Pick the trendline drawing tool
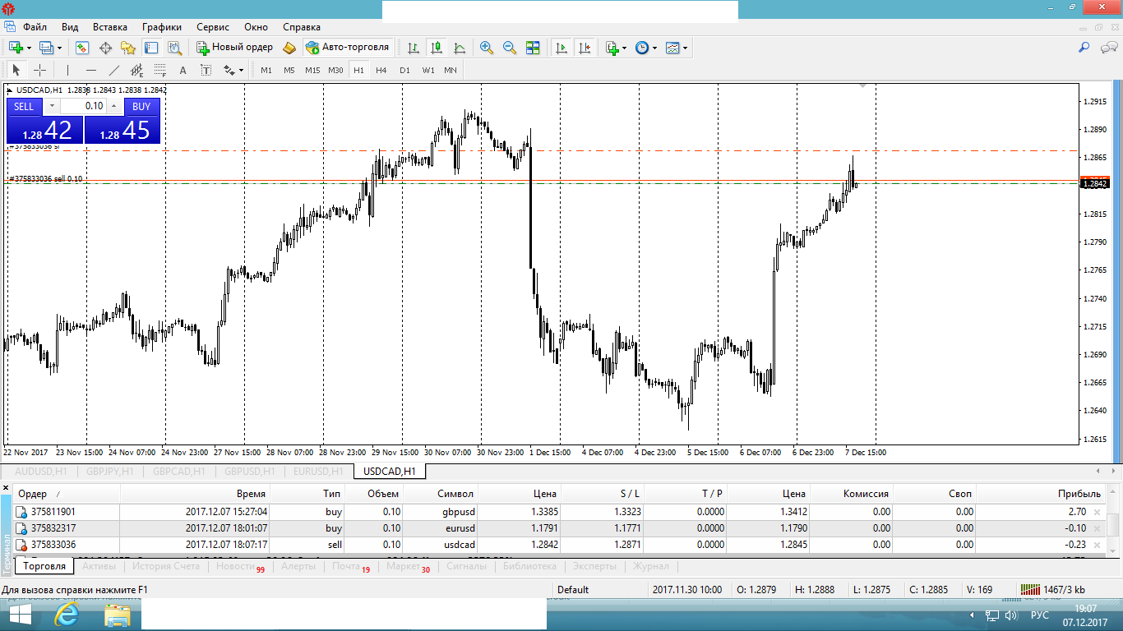Image resolution: width=1123 pixels, height=631 pixels. click(x=114, y=70)
